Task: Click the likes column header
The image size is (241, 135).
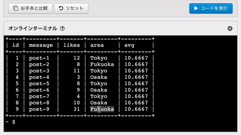Action: point(72,45)
